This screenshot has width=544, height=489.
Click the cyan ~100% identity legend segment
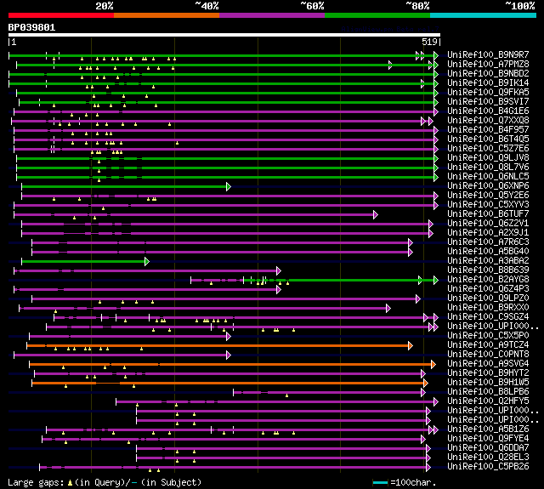(484, 15)
